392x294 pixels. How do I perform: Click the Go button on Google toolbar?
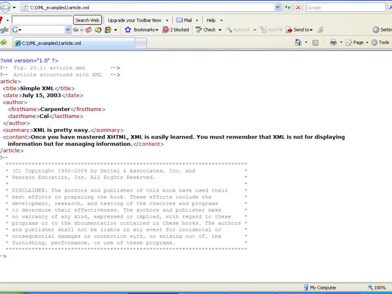click(x=76, y=30)
